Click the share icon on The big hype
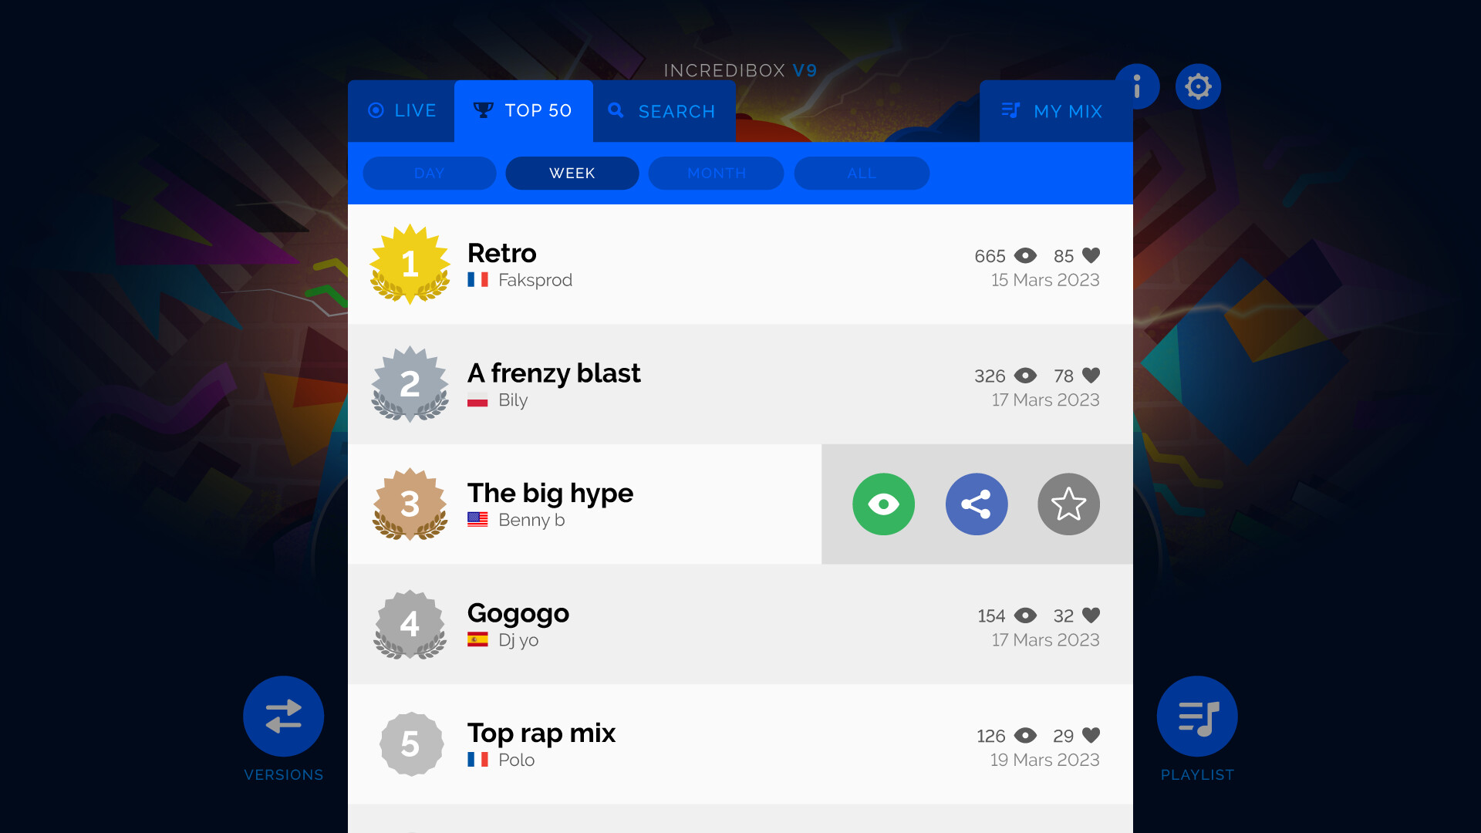 click(x=977, y=504)
